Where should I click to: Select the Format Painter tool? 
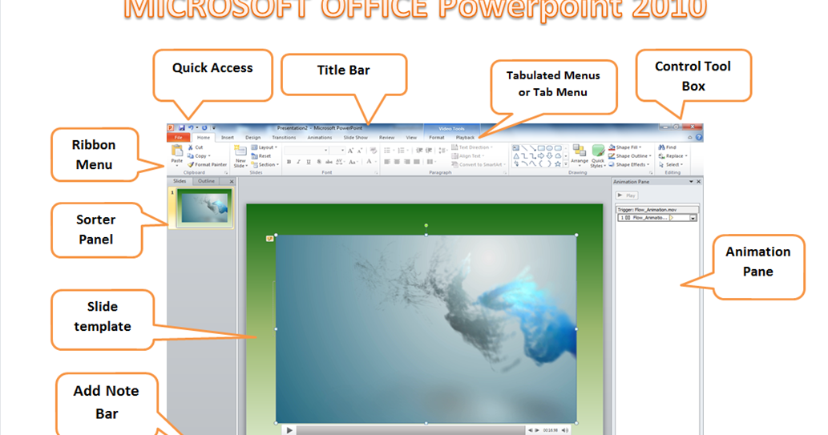(207, 165)
